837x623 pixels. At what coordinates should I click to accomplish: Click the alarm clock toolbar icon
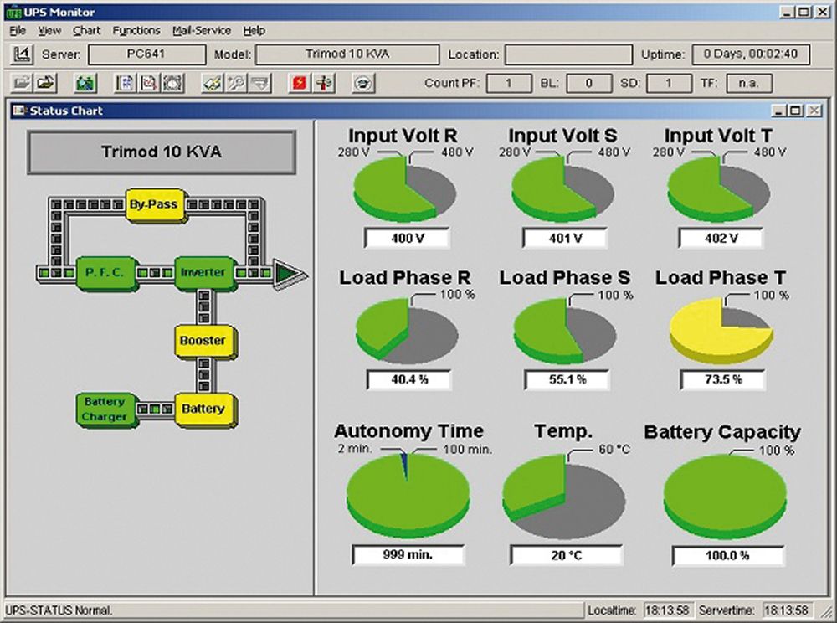click(x=173, y=83)
